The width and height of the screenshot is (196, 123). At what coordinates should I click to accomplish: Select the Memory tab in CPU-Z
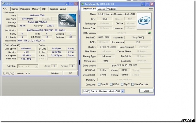(x=36, y=9)
